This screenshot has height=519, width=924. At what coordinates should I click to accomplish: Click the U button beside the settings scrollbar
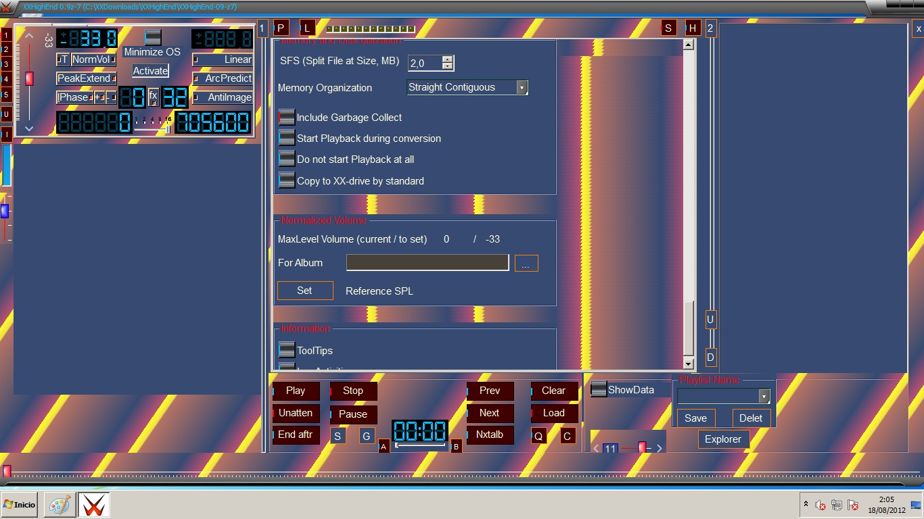pyautogui.click(x=710, y=319)
